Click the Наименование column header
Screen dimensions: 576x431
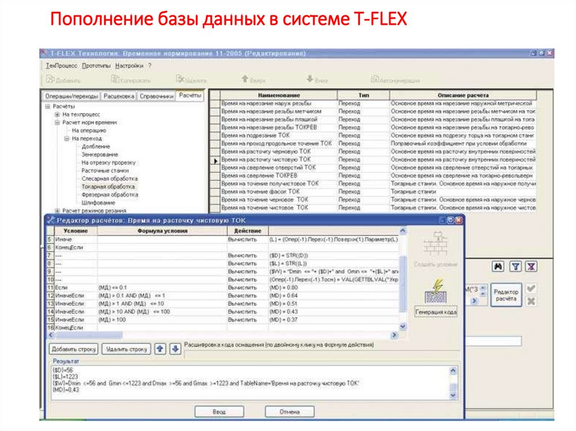pyautogui.click(x=278, y=95)
